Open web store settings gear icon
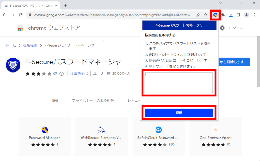The width and height of the screenshot is (260, 161). (x=222, y=28)
